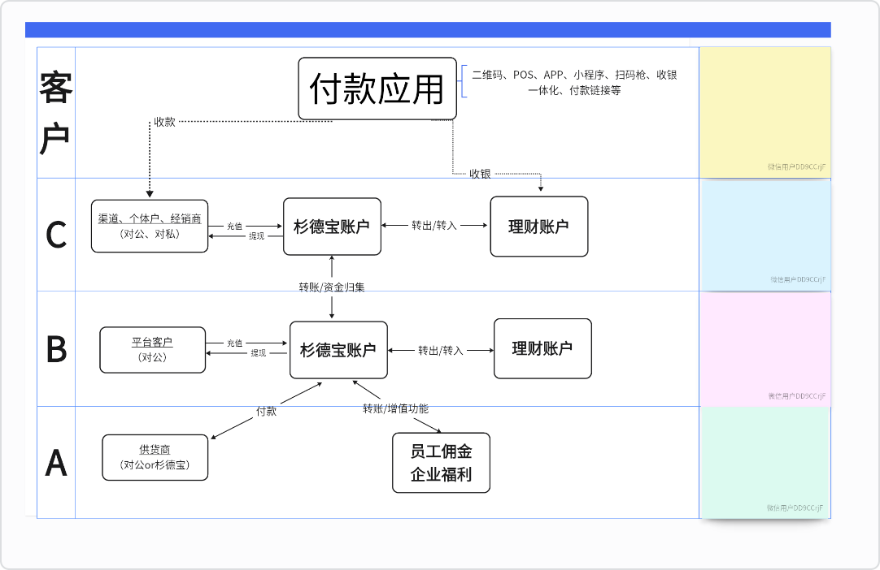The width and height of the screenshot is (880, 570).
Task: Select the pink sticky note
Action: (765, 349)
